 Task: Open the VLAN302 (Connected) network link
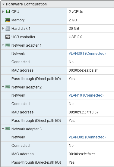pos(87,137)
